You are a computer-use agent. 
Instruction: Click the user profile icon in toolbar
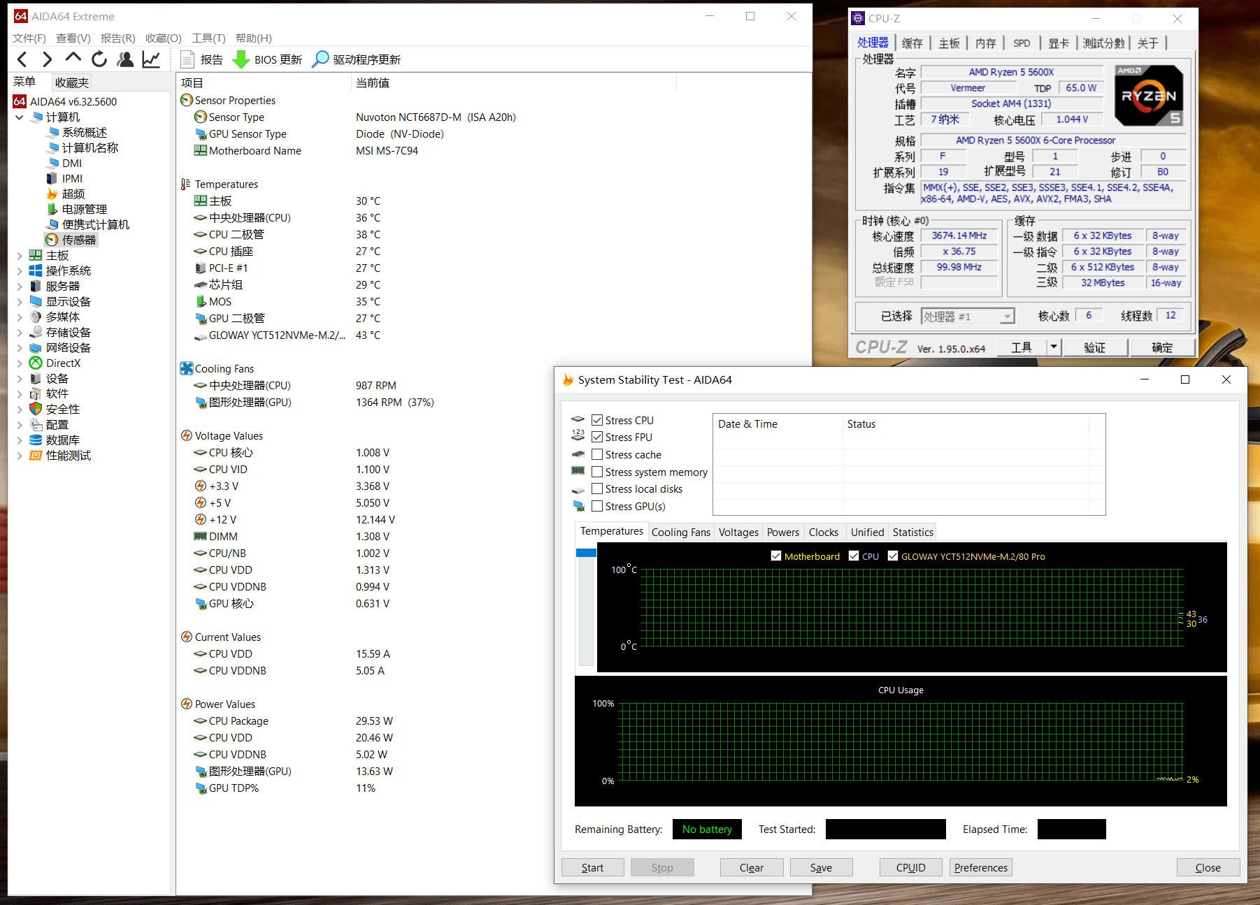tap(125, 59)
